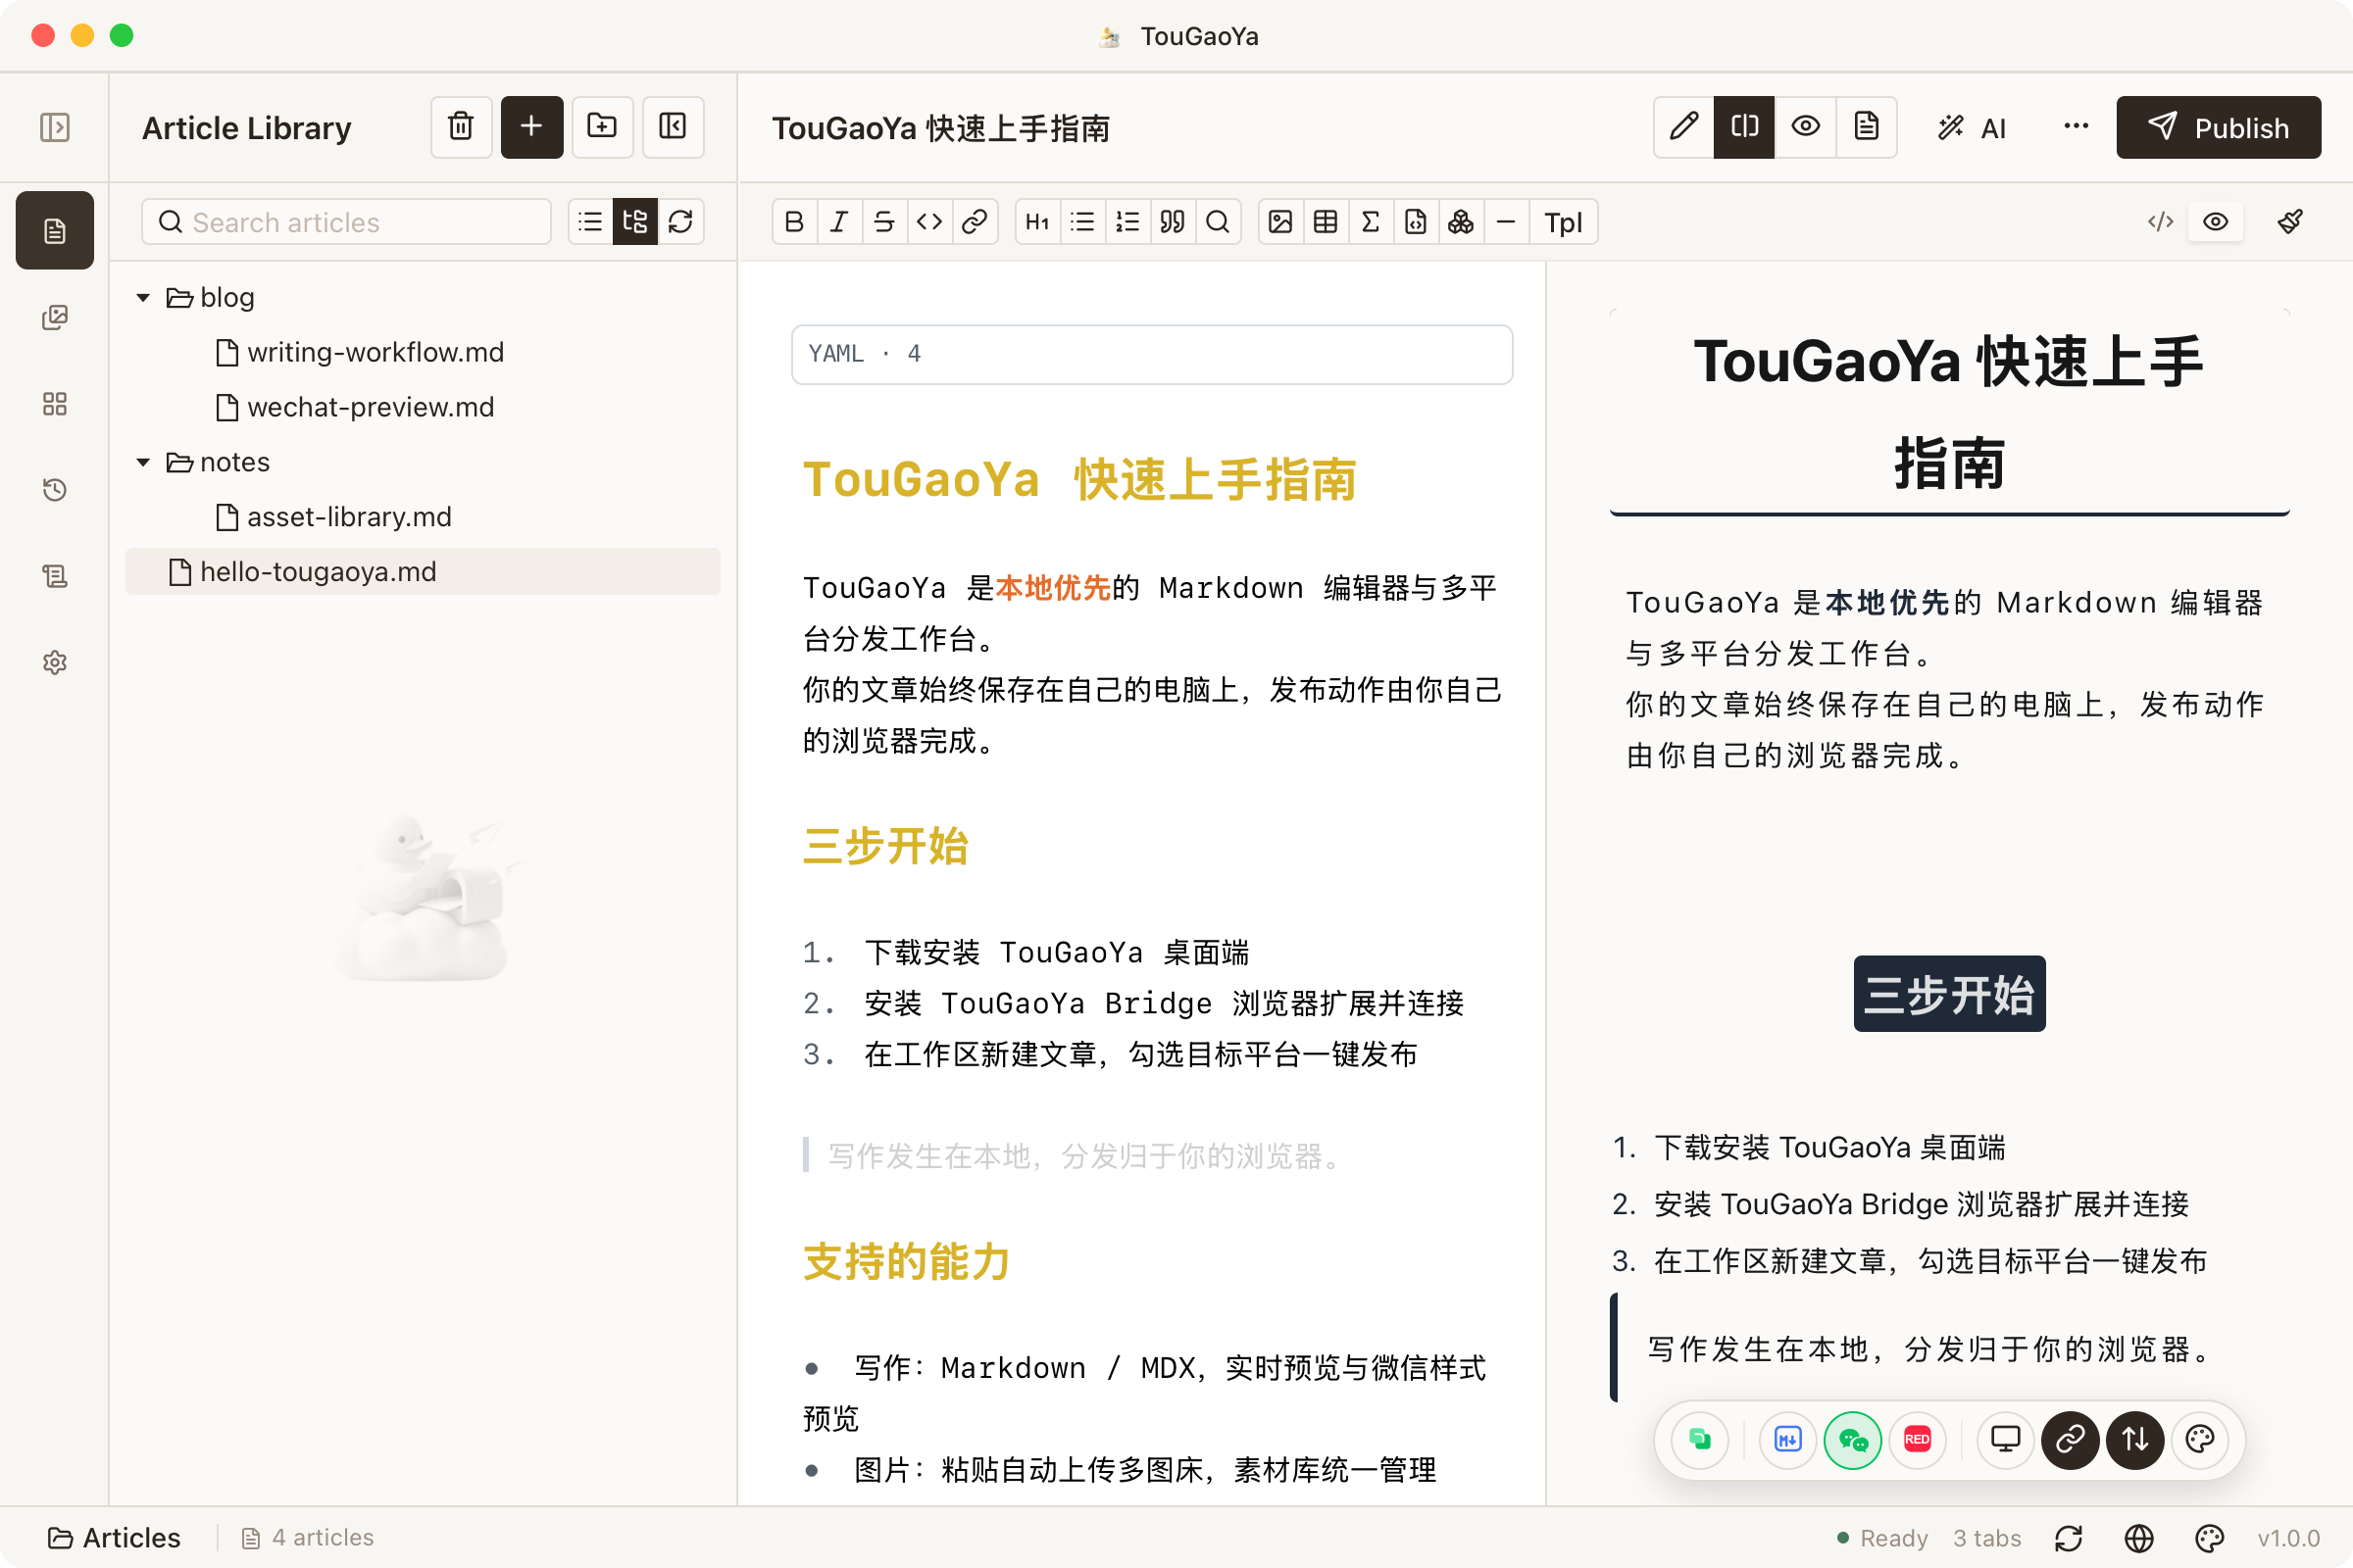The height and width of the screenshot is (1568, 2353).
Task: Insert a bulleted list
Action: pos(1082,222)
